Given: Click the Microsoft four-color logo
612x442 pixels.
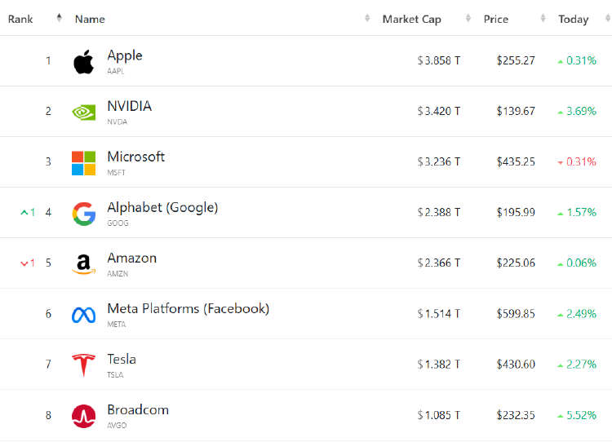Looking at the screenshot, I should click(83, 163).
